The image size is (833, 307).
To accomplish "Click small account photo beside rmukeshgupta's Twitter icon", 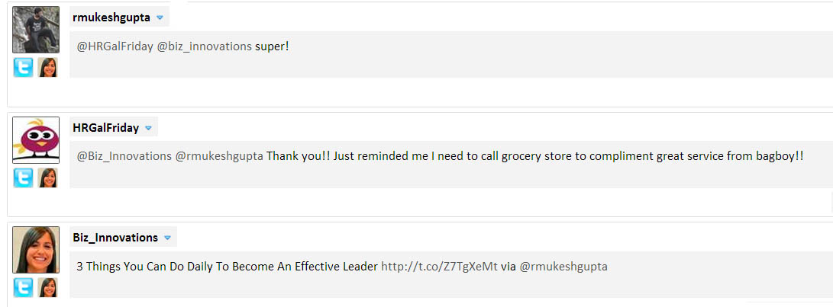I will [48, 67].
